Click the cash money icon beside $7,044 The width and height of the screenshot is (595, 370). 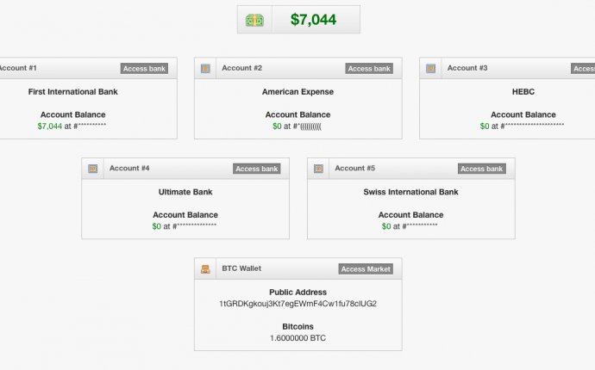(254, 20)
